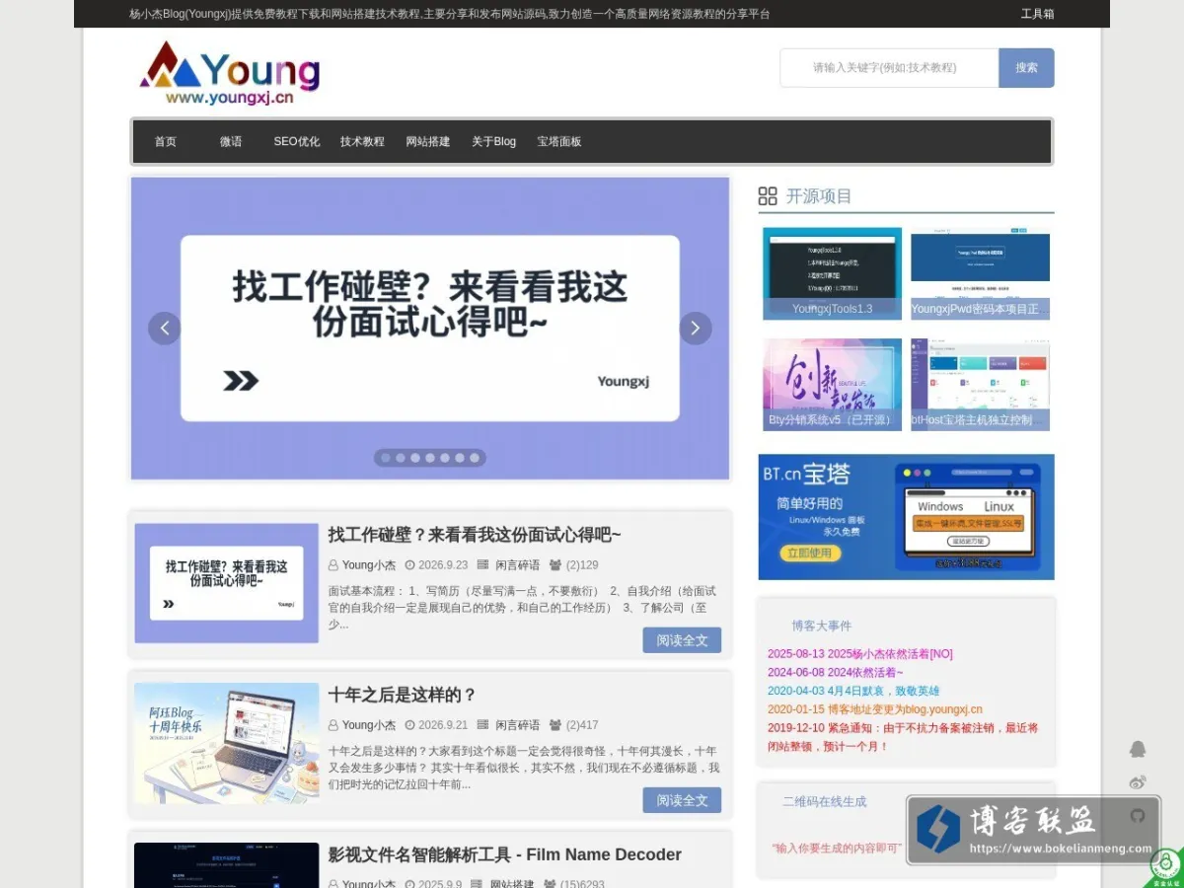Open the QQ contact icon in floating sidebar
The height and width of the screenshot is (888, 1184).
click(1138, 749)
